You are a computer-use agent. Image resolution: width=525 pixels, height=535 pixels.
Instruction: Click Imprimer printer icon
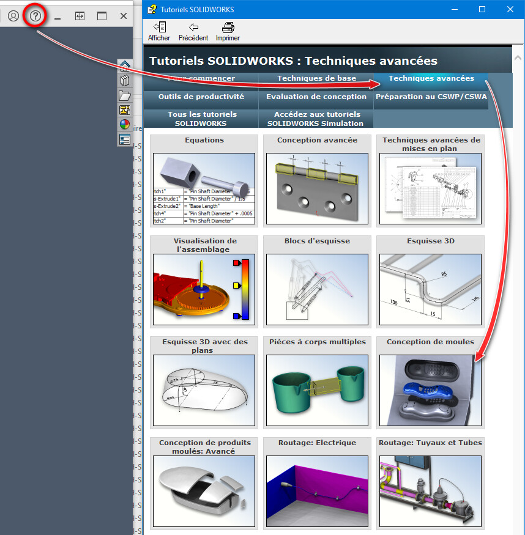pos(228,32)
